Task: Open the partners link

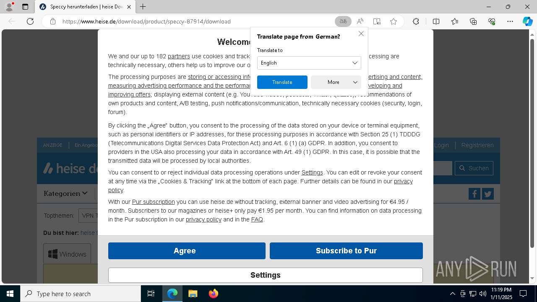Action: 179,56
